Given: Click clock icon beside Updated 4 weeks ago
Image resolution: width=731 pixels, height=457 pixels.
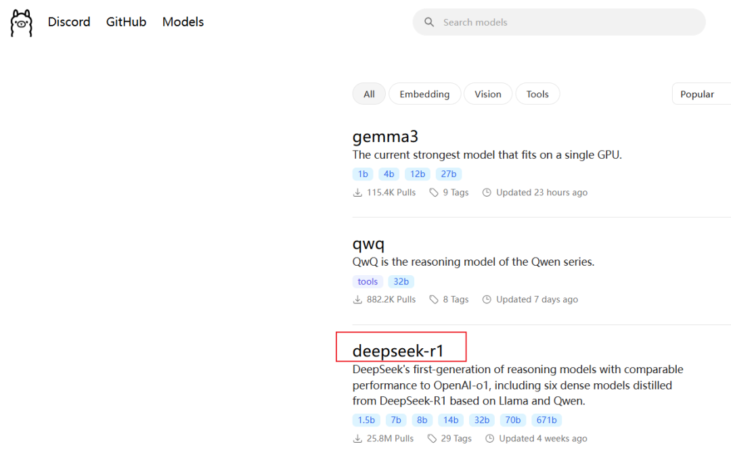Looking at the screenshot, I should [x=489, y=438].
